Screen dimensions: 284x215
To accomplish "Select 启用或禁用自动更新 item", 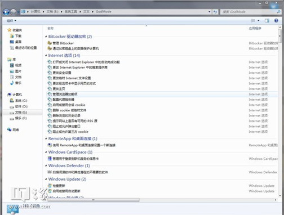I will (x=66, y=191).
